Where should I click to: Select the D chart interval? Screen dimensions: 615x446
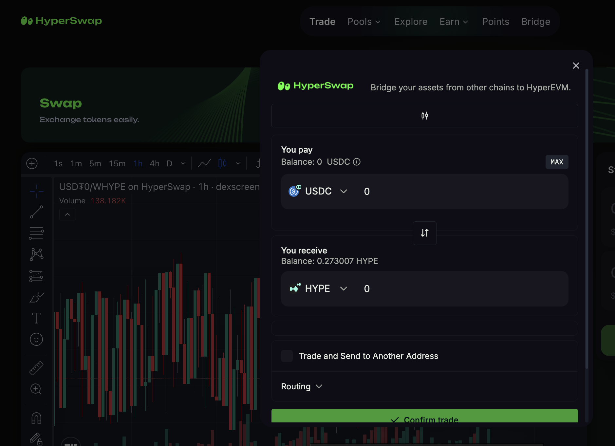click(169, 163)
